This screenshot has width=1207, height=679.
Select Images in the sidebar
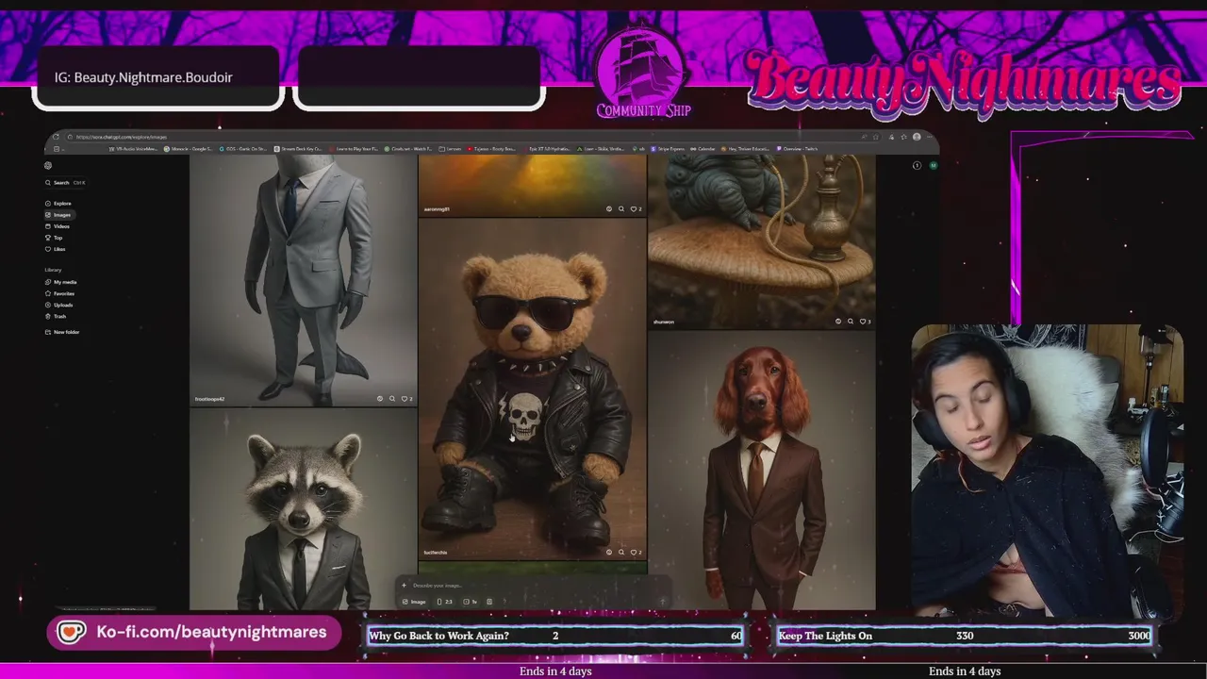click(x=58, y=215)
